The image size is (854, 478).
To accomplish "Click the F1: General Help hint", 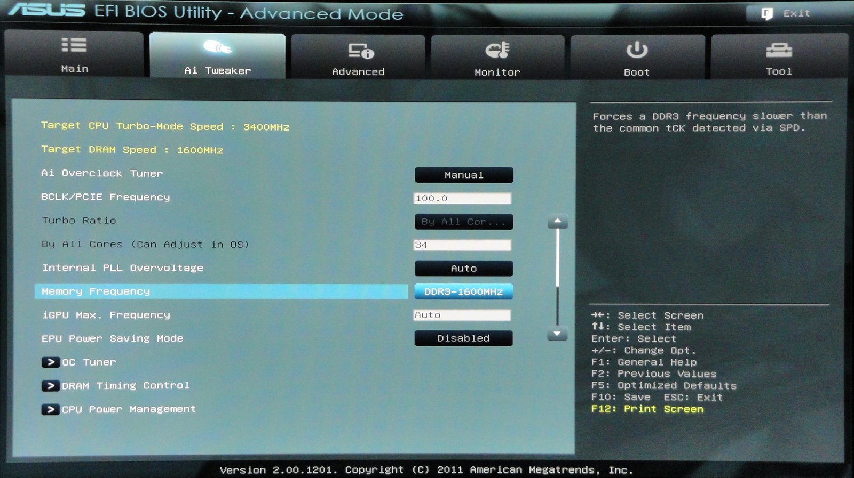I will (644, 362).
